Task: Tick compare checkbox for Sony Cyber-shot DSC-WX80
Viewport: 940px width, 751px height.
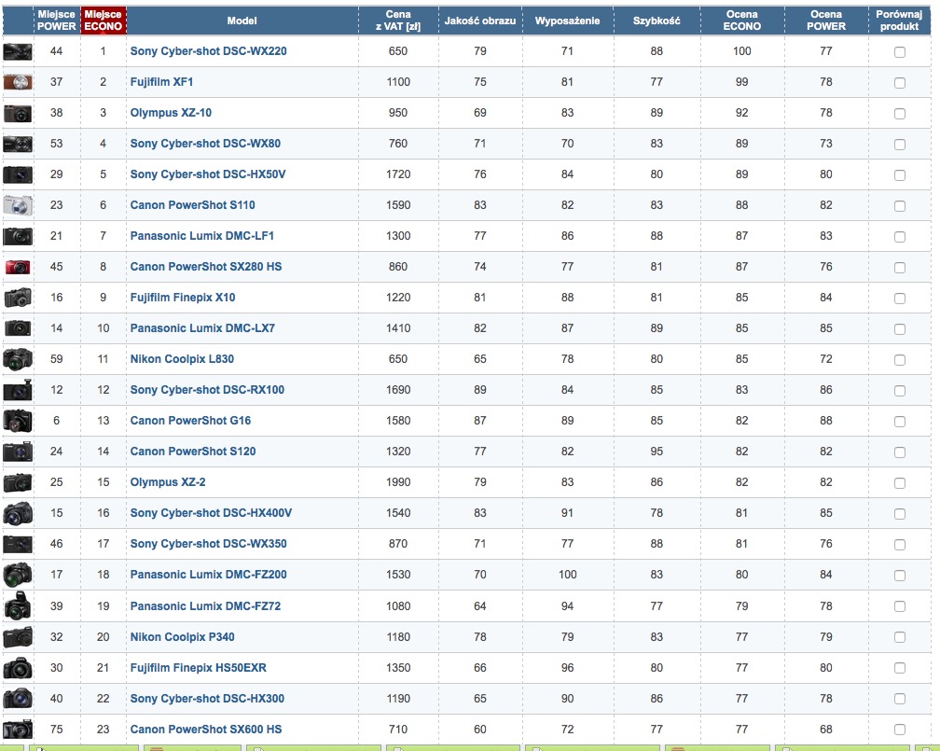Action: pyautogui.click(x=899, y=145)
